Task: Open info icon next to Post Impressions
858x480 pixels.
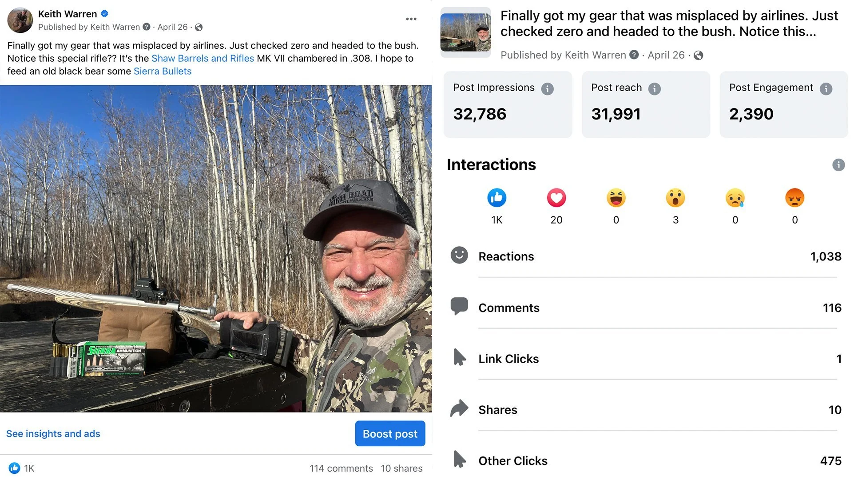Action: (x=547, y=89)
